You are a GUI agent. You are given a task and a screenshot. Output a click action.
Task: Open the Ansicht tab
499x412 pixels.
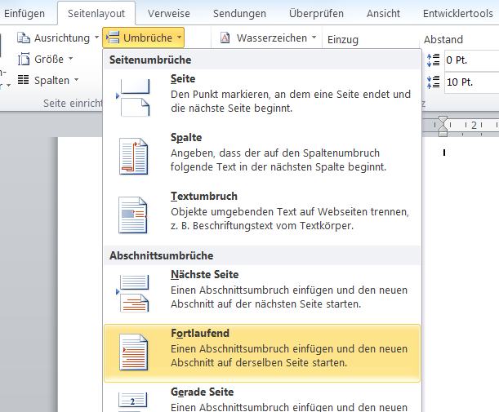(x=383, y=14)
